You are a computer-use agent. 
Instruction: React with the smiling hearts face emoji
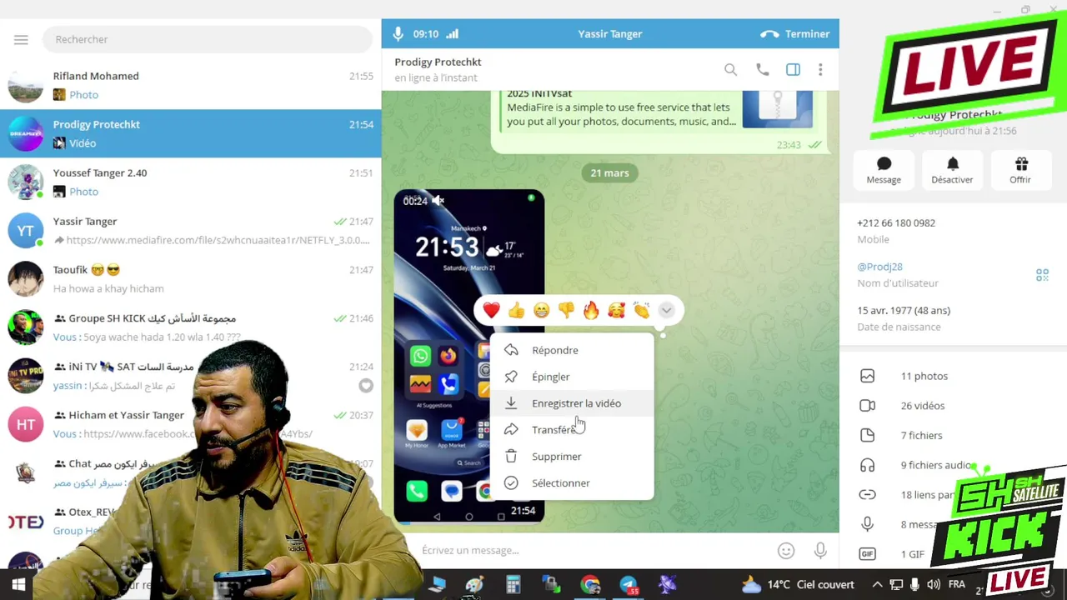click(616, 311)
